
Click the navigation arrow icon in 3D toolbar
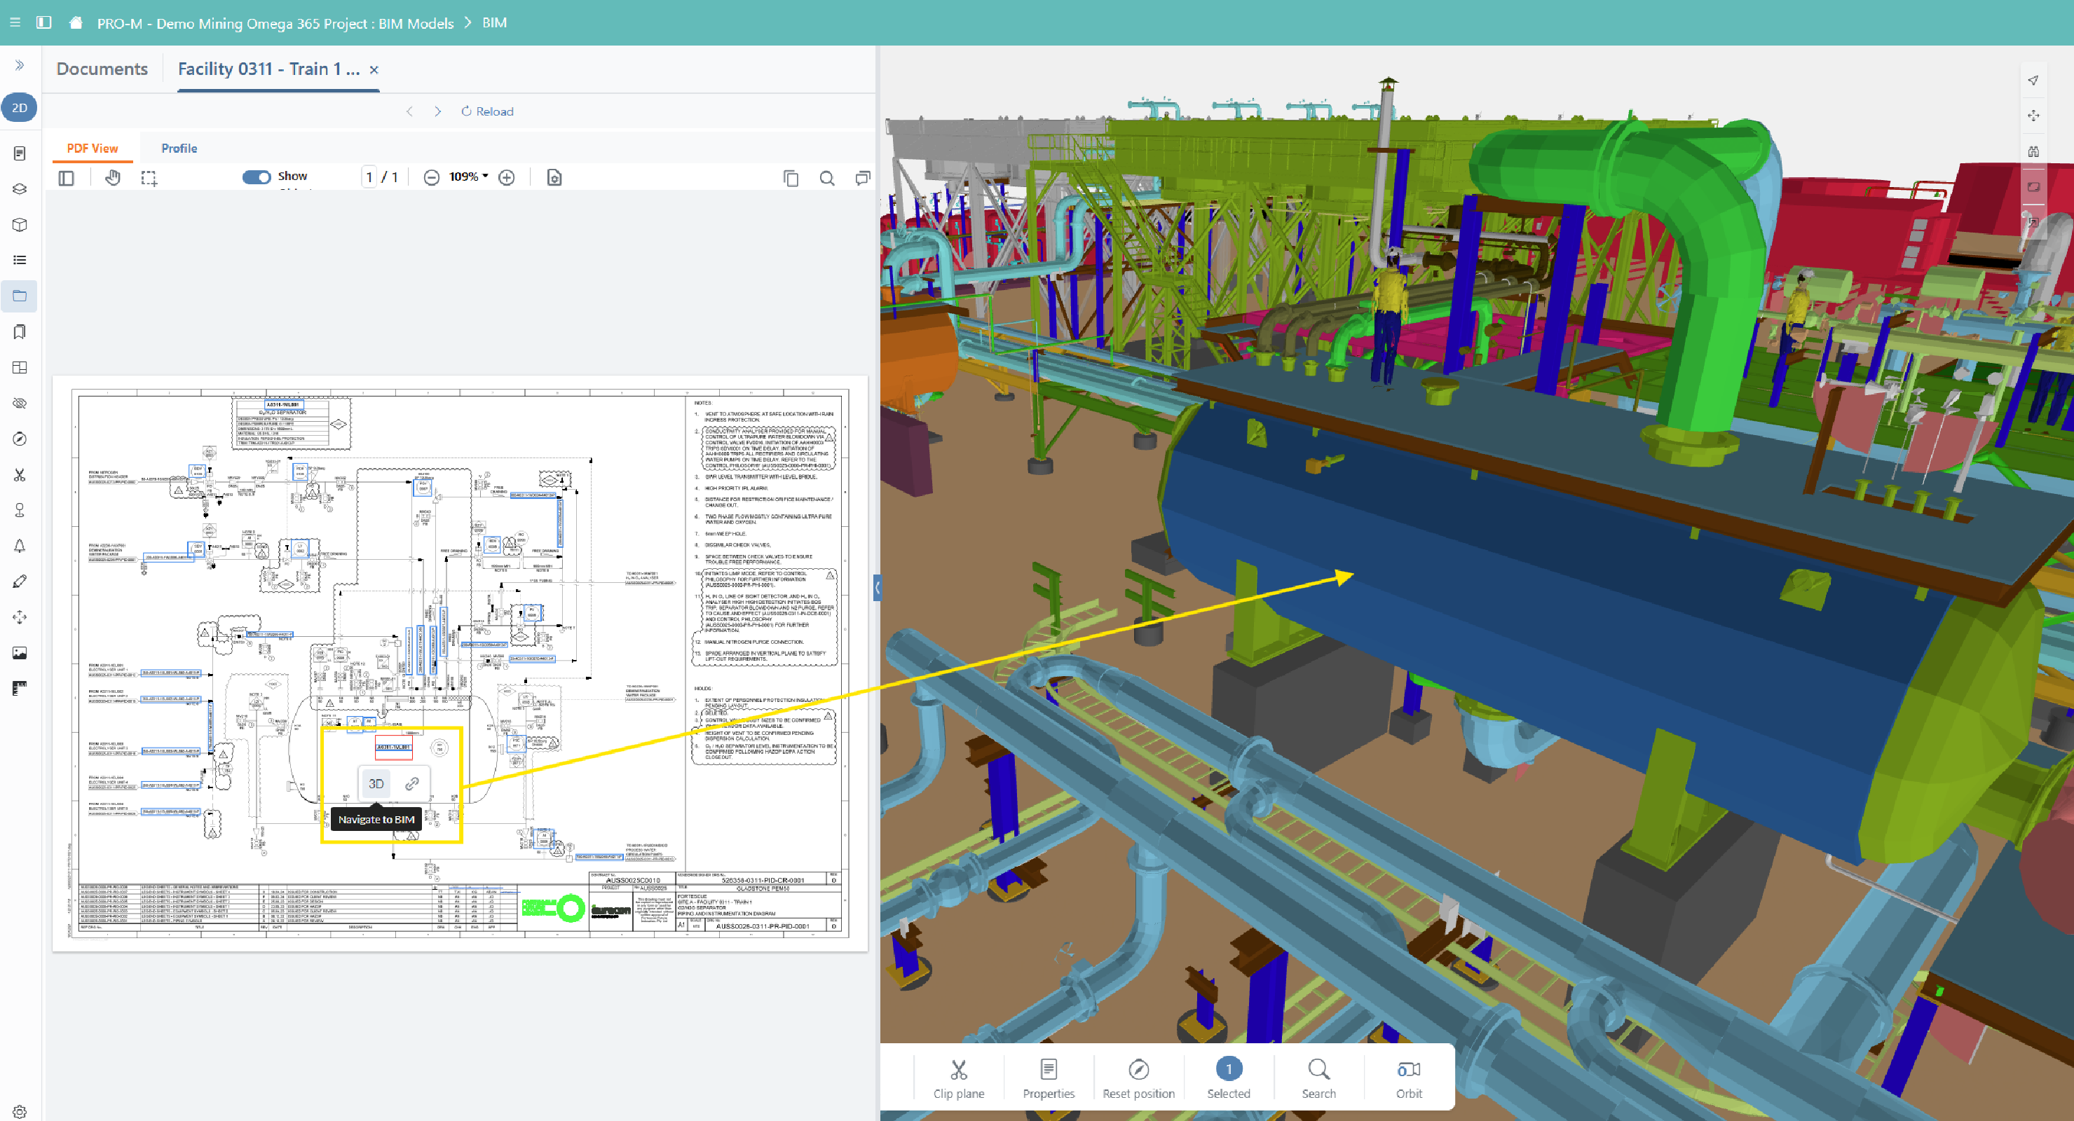[x=2033, y=81]
